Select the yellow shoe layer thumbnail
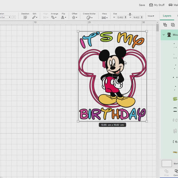Screen dimensions: 178x178 pyautogui.click(x=175, y=152)
